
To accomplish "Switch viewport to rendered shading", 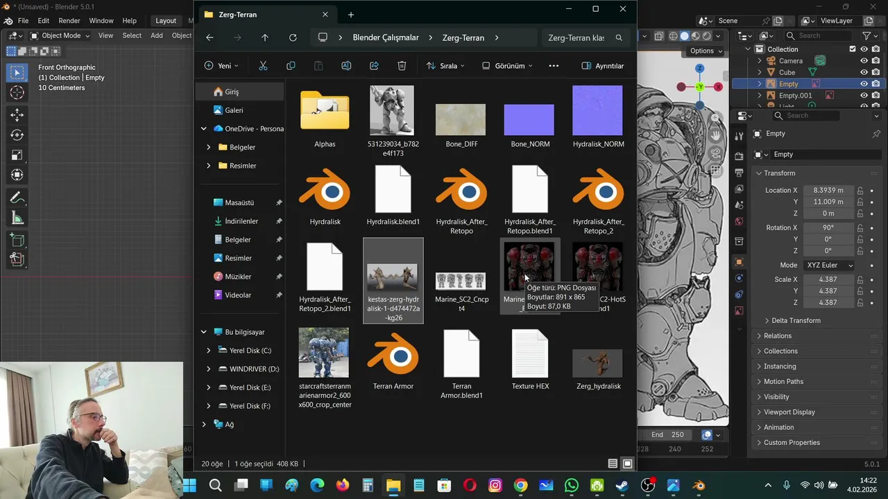I will 707,36.
